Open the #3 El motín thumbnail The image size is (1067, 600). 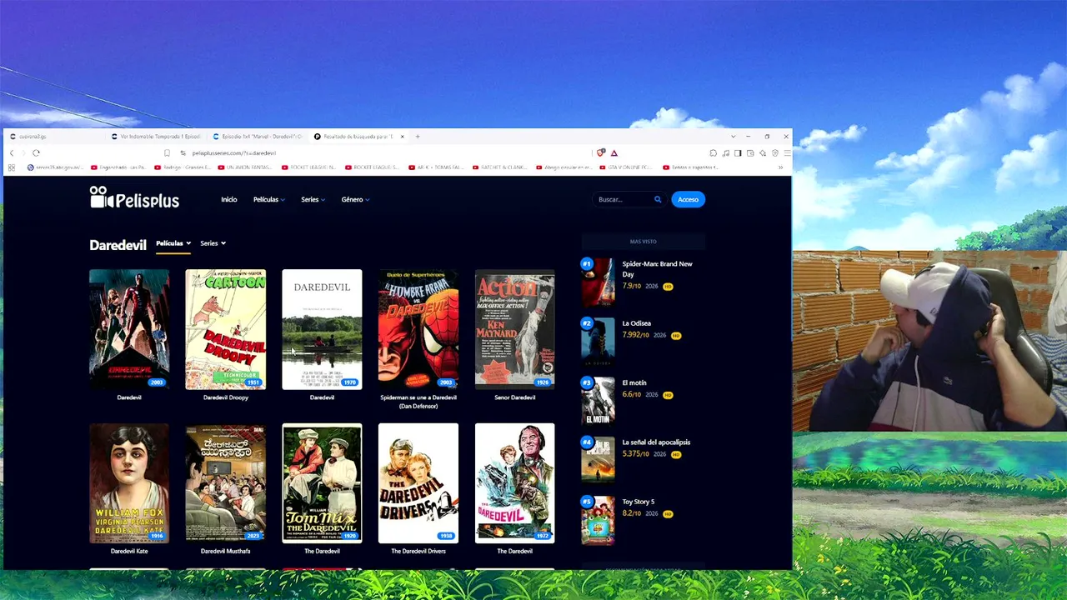(598, 402)
